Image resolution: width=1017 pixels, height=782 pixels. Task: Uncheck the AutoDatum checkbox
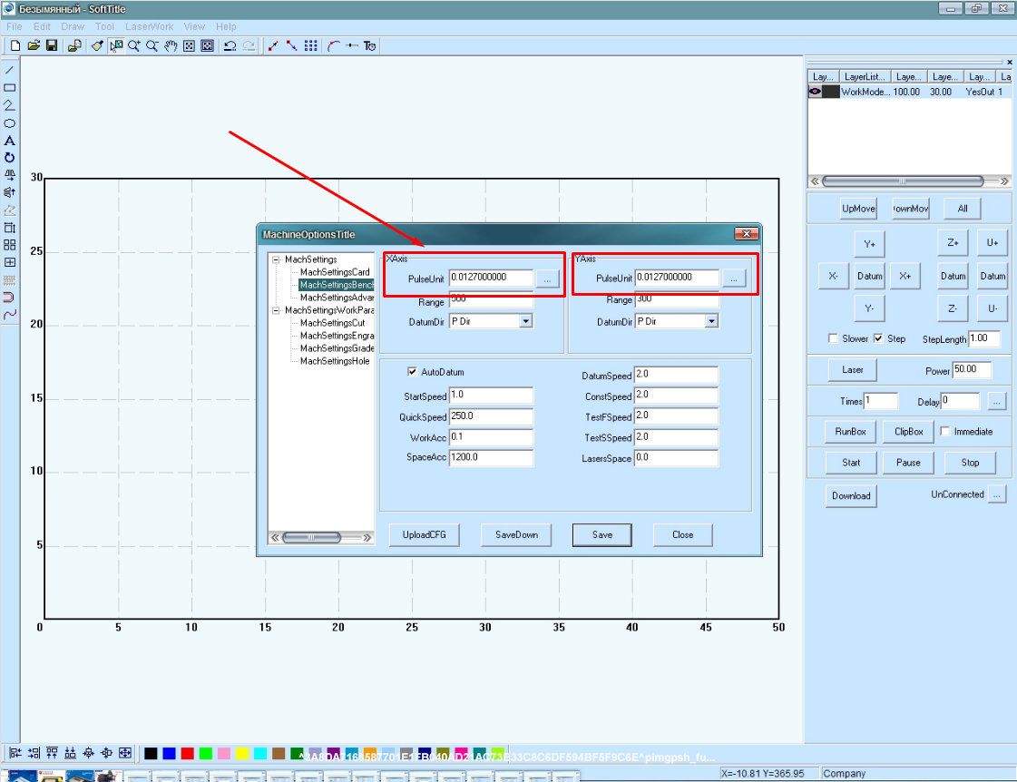click(x=413, y=372)
